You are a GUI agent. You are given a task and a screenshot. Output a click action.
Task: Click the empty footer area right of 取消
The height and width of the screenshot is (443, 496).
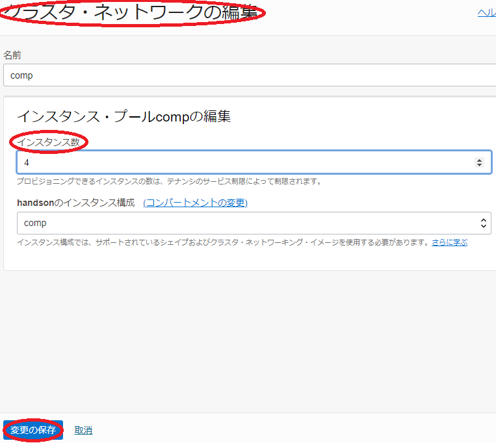(293, 429)
